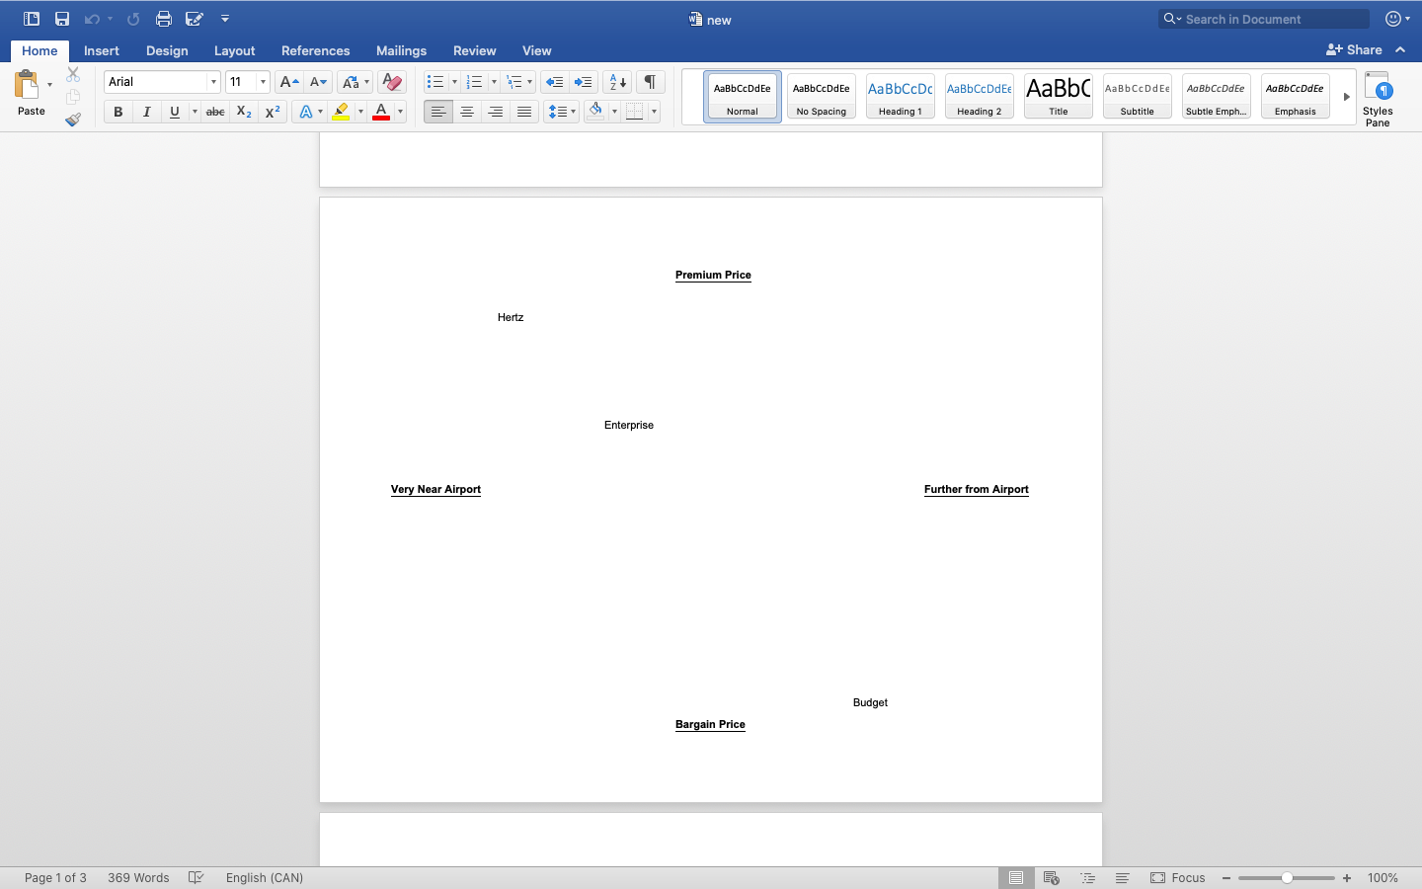This screenshot has height=889, width=1422.
Task: Move the zoom slider handle
Action: click(x=1287, y=877)
